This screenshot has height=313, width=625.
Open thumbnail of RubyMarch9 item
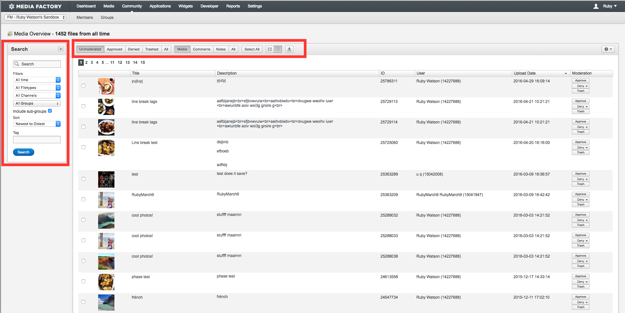coord(106,200)
